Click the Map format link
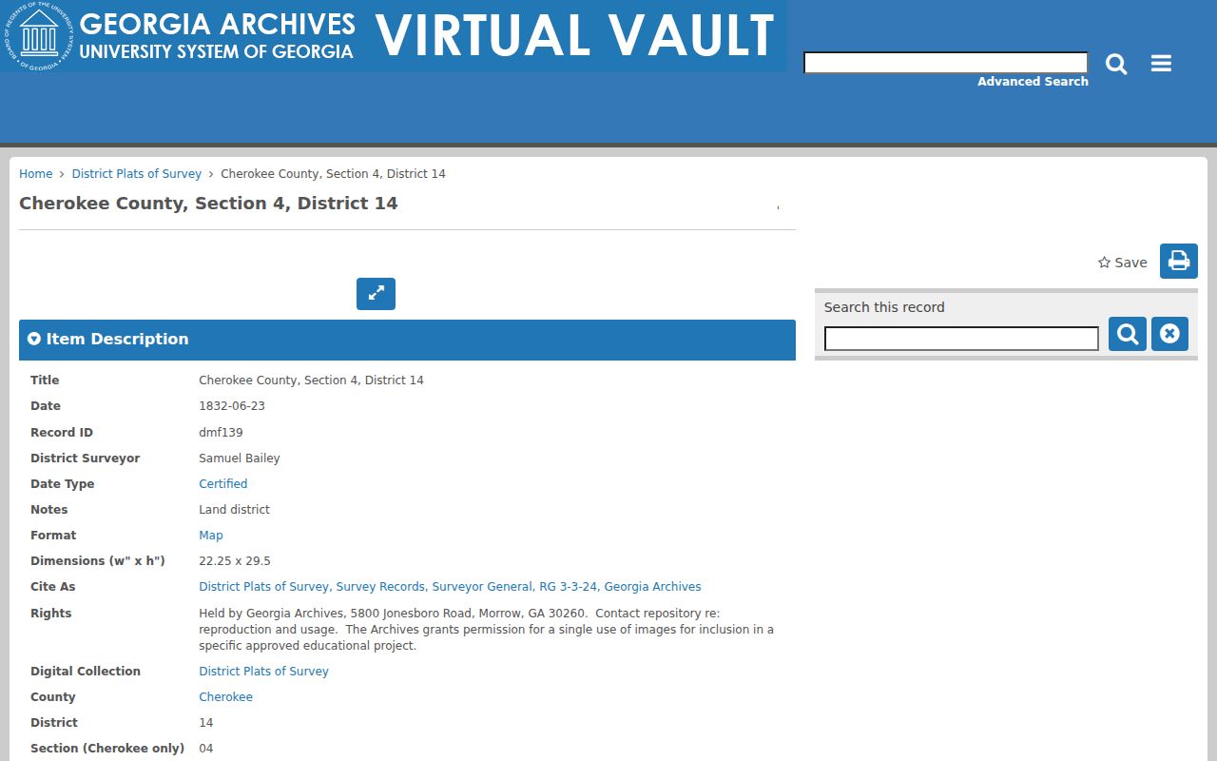The image size is (1217, 761). coord(211,536)
